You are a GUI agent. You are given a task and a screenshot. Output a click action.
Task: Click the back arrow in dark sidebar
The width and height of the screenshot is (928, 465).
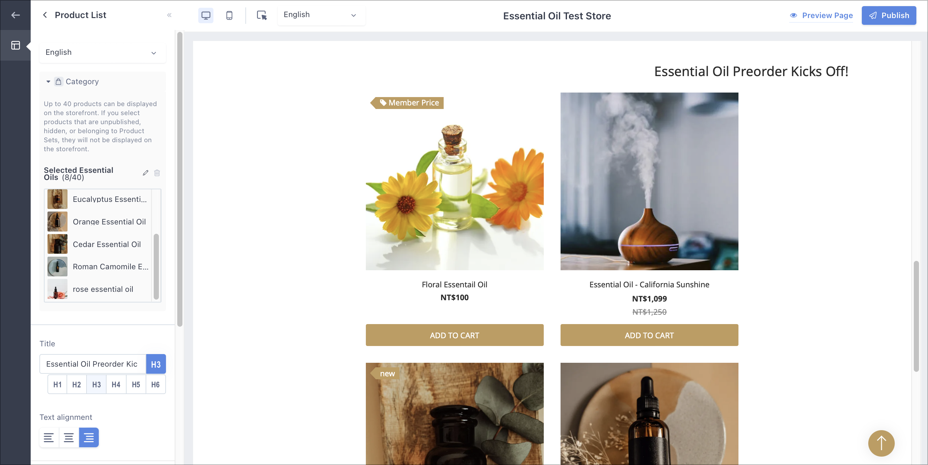tap(15, 15)
